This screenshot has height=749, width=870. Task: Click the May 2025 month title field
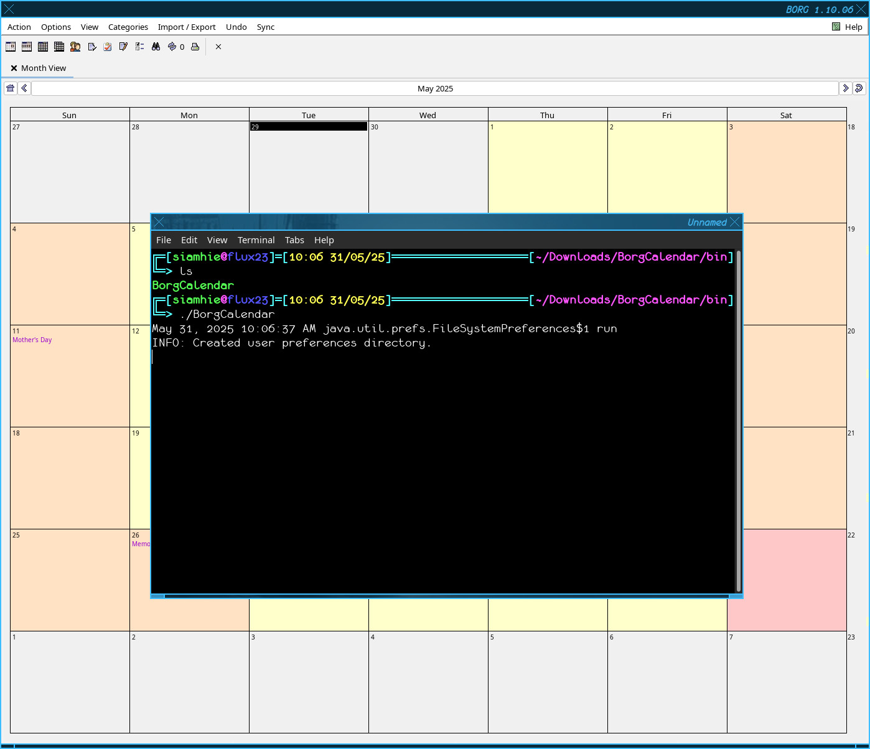coord(435,88)
